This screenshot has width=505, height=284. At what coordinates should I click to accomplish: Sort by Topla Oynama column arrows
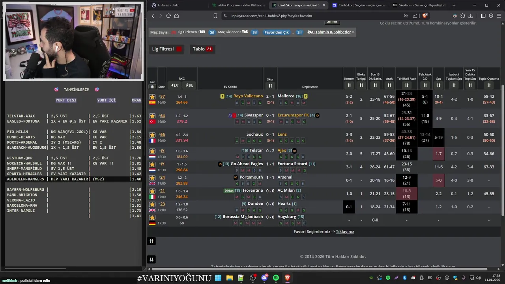click(x=489, y=85)
